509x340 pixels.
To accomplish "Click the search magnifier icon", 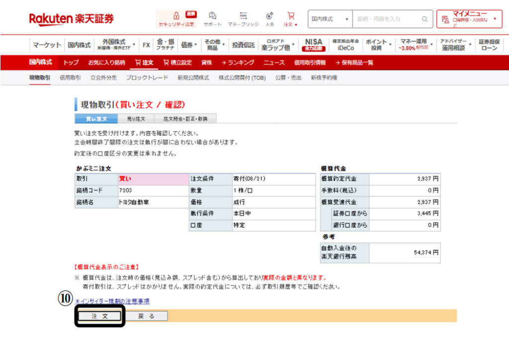I will point(424,19).
